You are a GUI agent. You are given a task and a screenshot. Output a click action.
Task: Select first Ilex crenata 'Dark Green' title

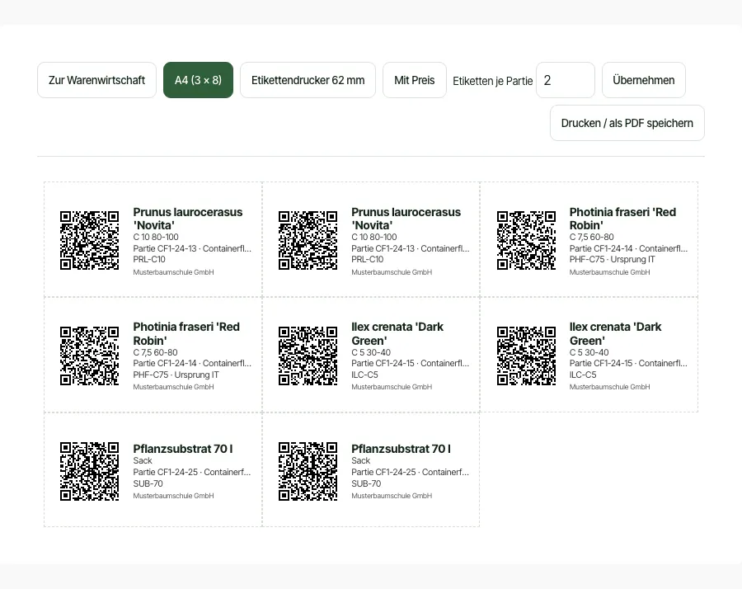pyautogui.click(x=397, y=334)
